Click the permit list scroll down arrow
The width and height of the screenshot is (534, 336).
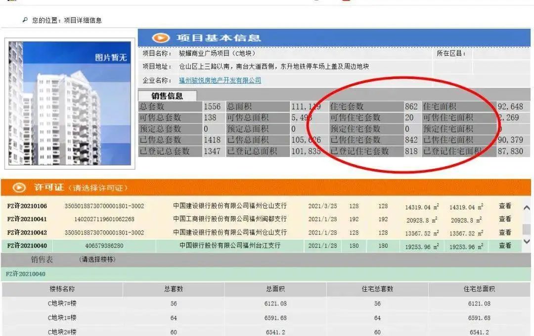click(527, 241)
